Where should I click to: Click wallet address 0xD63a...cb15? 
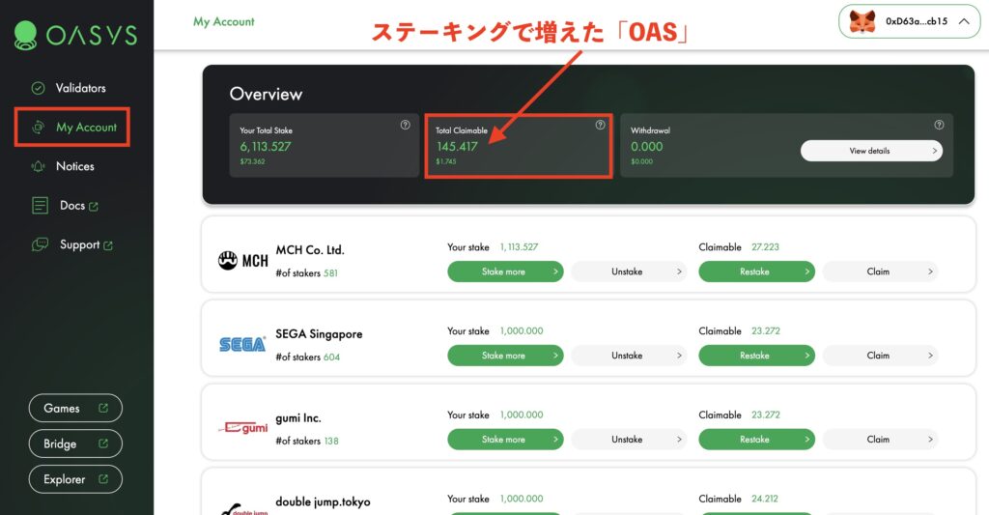tap(917, 21)
